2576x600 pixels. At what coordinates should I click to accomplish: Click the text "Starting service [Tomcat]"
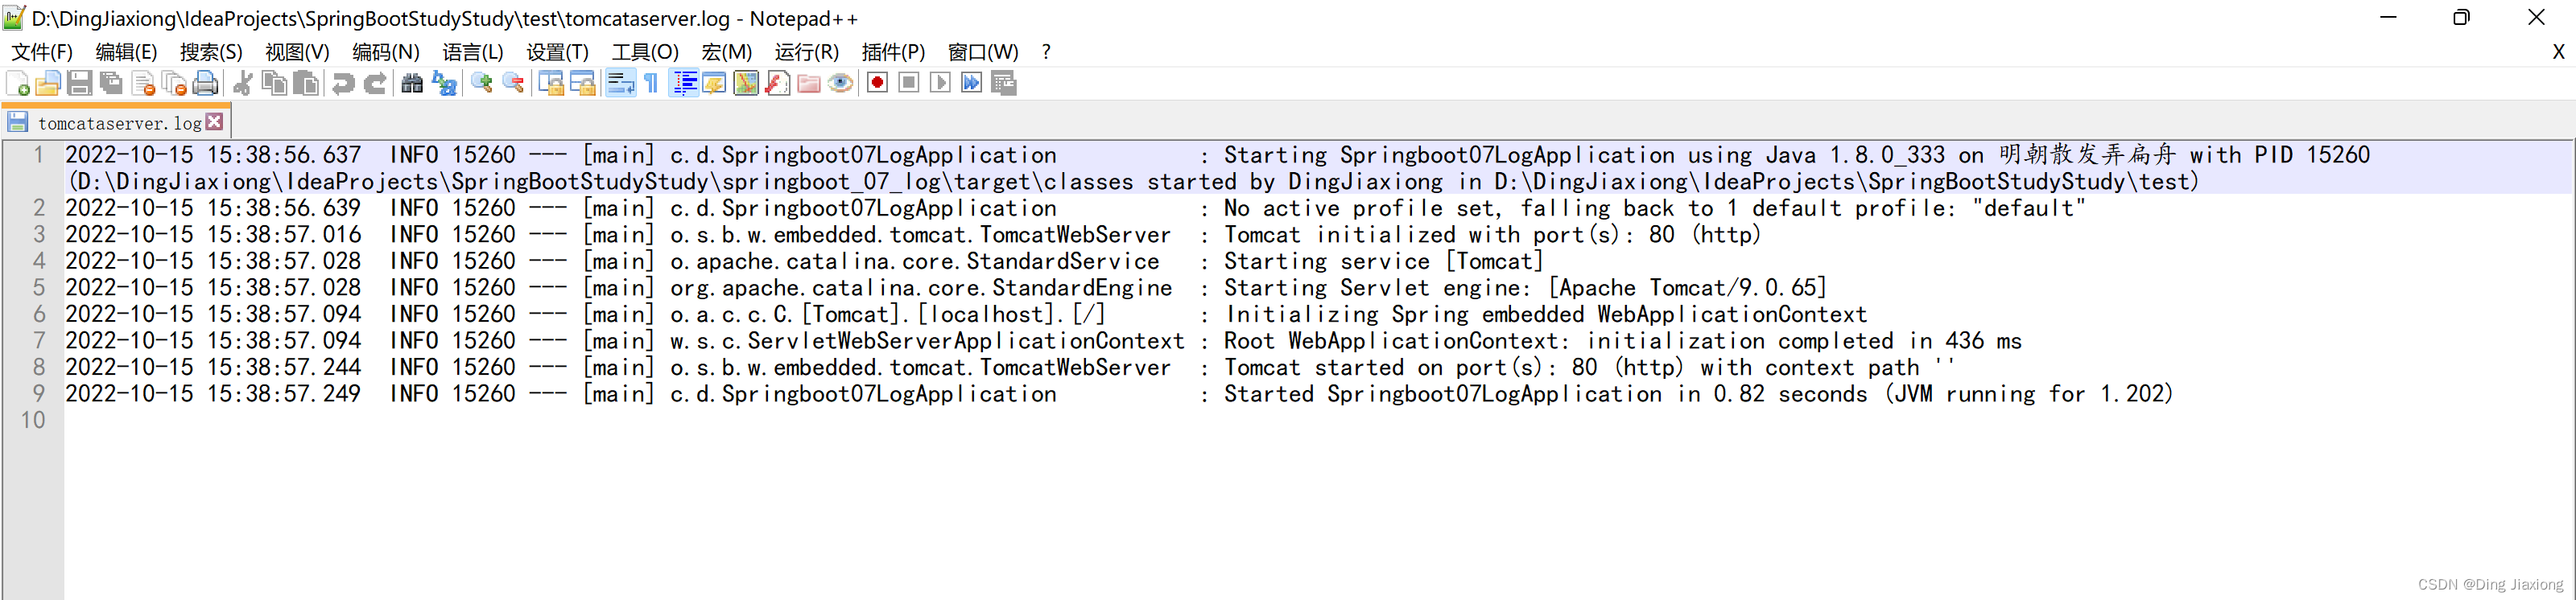(1383, 261)
